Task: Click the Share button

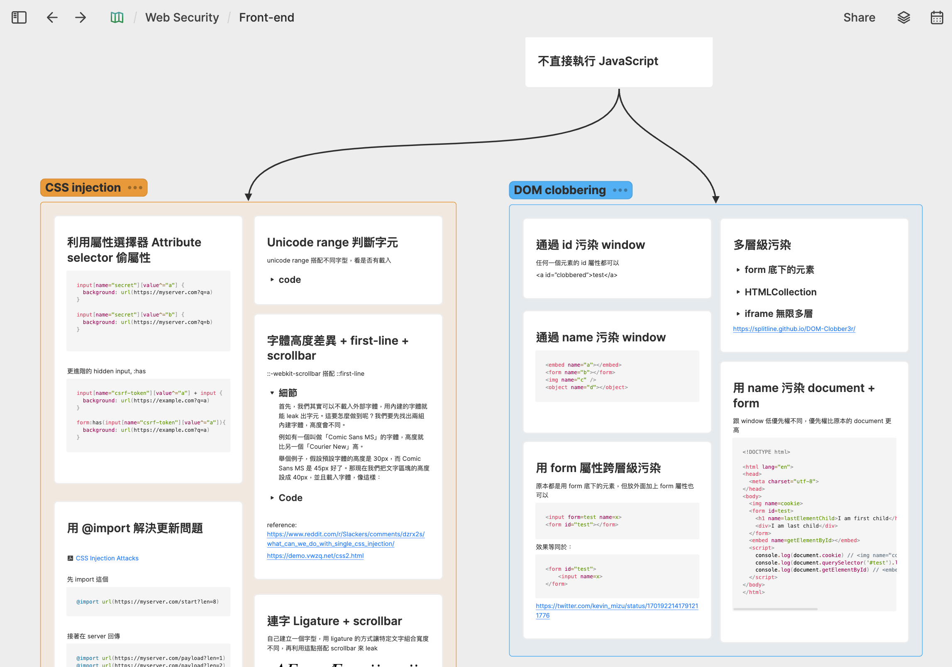Action: (x=859, y=17)
